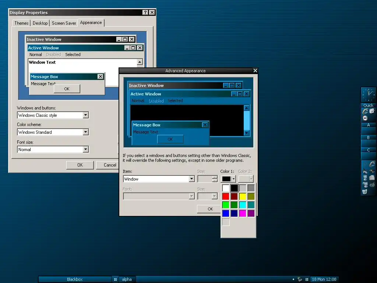Open the Recycle Bin icon in sidebar
Viewport: 377px width, 283px height.
365,192
